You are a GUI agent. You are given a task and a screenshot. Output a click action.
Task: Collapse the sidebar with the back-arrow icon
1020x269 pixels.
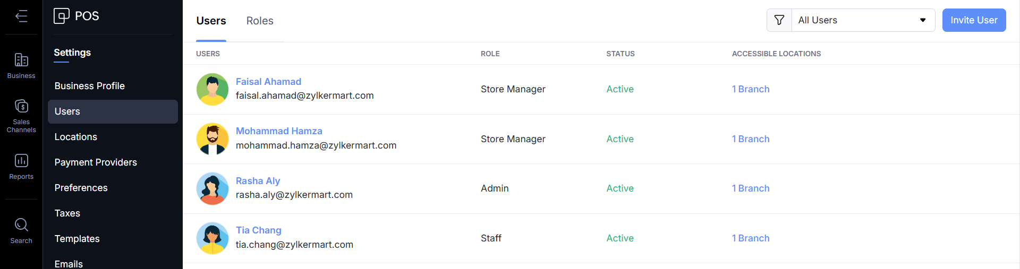[21, 16]
